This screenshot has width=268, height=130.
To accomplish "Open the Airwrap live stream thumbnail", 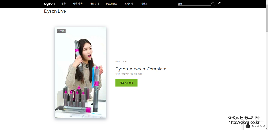I will coord(80,72).
